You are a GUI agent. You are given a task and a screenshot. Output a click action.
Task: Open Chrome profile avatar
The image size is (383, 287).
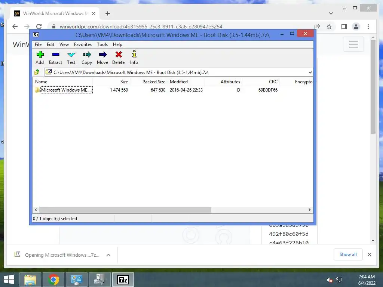coord(356,27)
